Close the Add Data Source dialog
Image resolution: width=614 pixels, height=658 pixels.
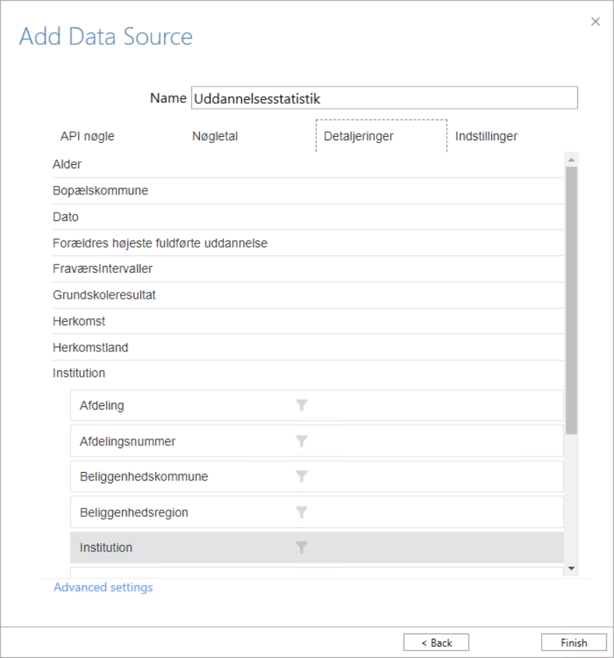(595, 22)
